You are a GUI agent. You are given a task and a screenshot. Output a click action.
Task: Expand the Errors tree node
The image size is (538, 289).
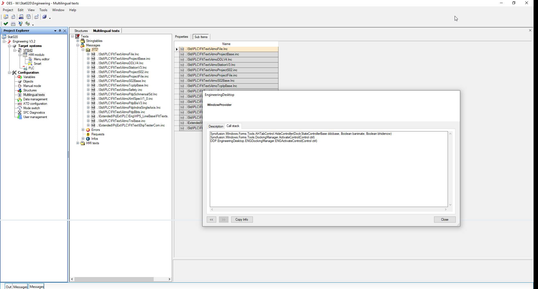[x=83, y=130]
